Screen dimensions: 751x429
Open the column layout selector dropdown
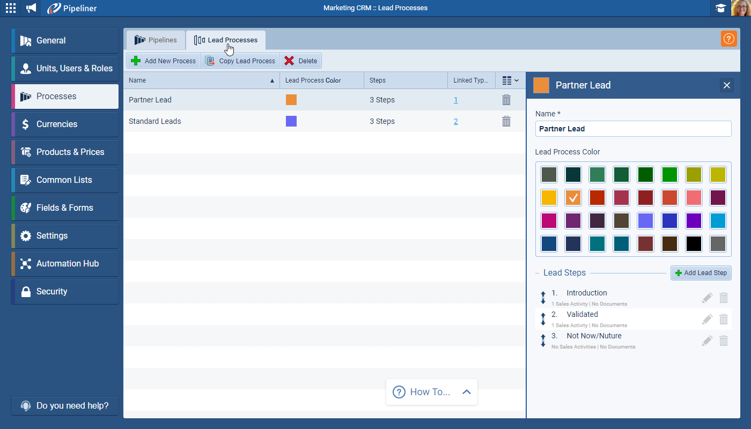(x=510, y=80)
